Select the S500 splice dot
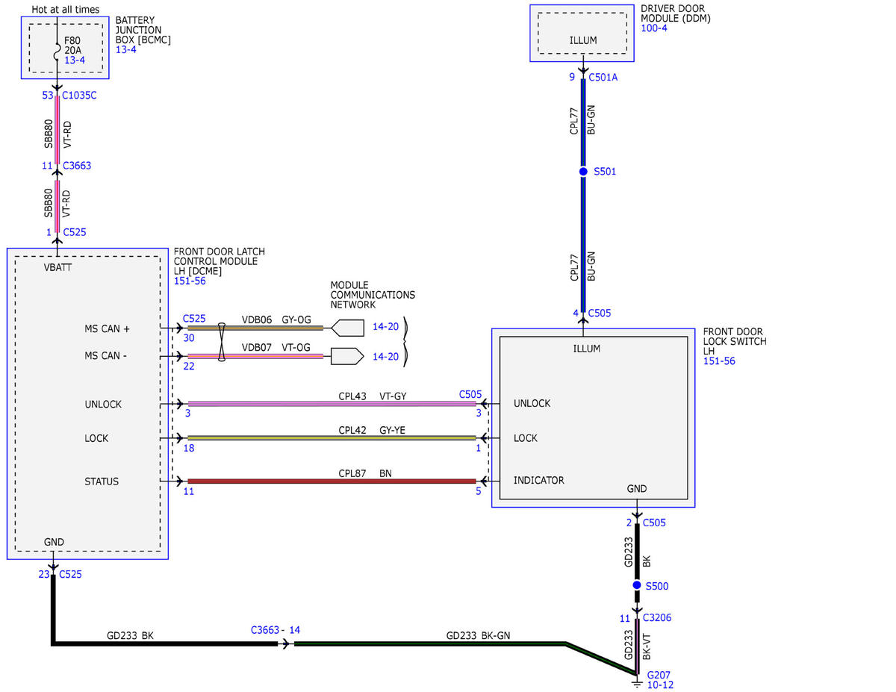 point(637,585)
